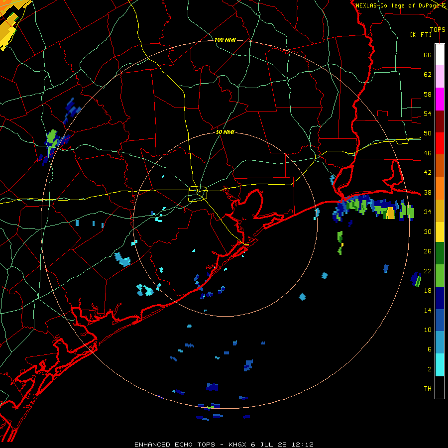This screenshot has width=448, height=448.
Task: Pick the light green swatch in the legend
Action: (x=440, y=276)
